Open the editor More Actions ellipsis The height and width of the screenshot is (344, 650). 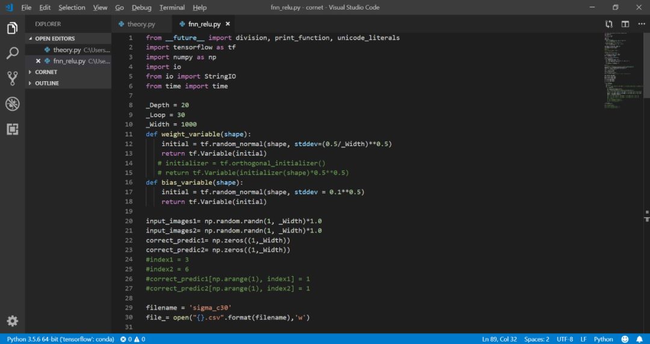point(642,24)
